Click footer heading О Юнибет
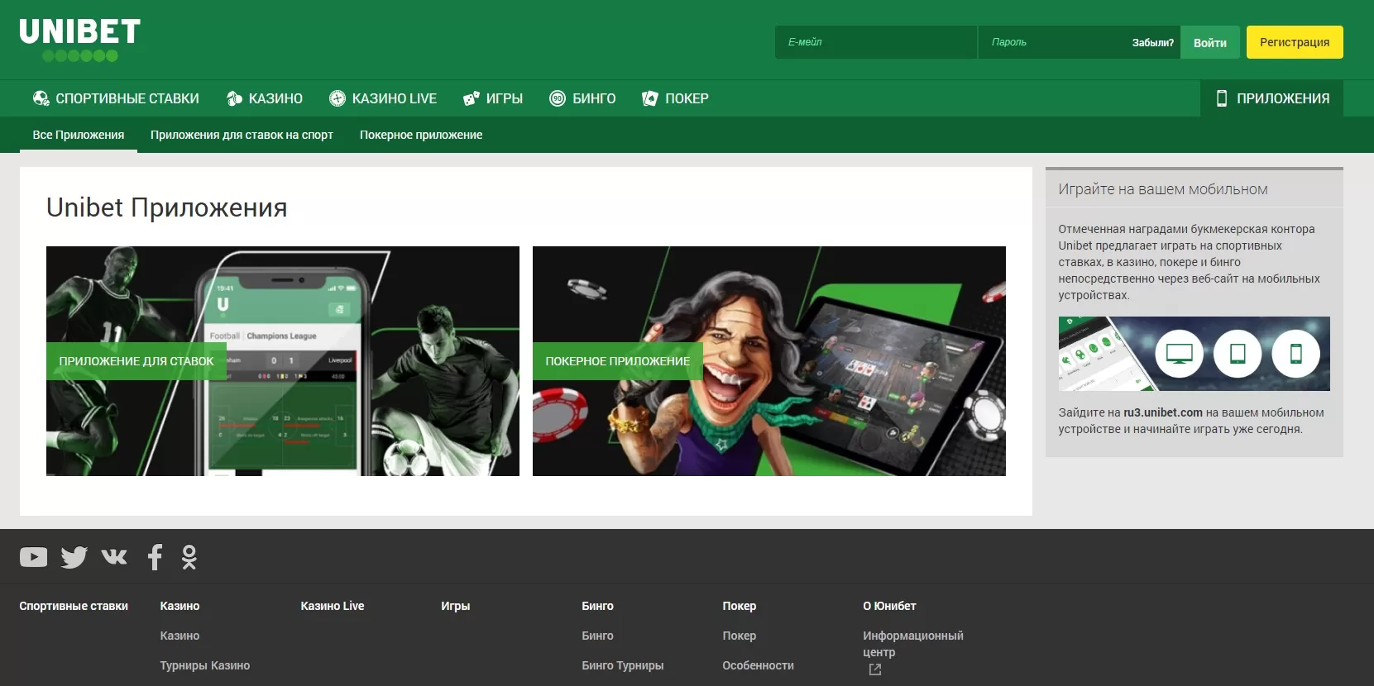Viewport: 1374px width, 686px height. click(889, 606)
